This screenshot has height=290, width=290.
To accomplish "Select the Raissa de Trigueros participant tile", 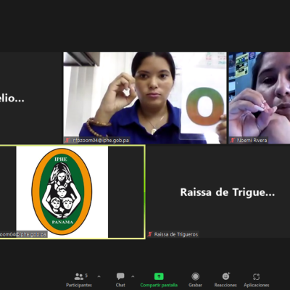I will click(x=218, y=192).
